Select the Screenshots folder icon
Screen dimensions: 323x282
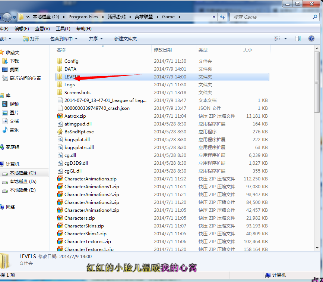tap(60, 92)
